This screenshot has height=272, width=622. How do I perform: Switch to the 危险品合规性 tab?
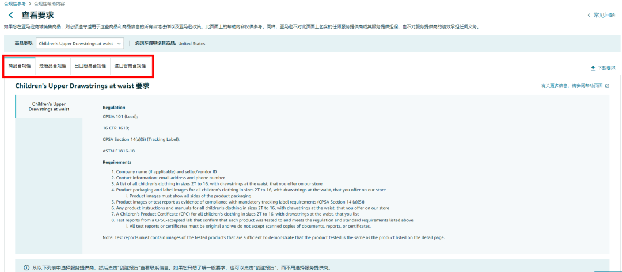click(x=52, y=66)
